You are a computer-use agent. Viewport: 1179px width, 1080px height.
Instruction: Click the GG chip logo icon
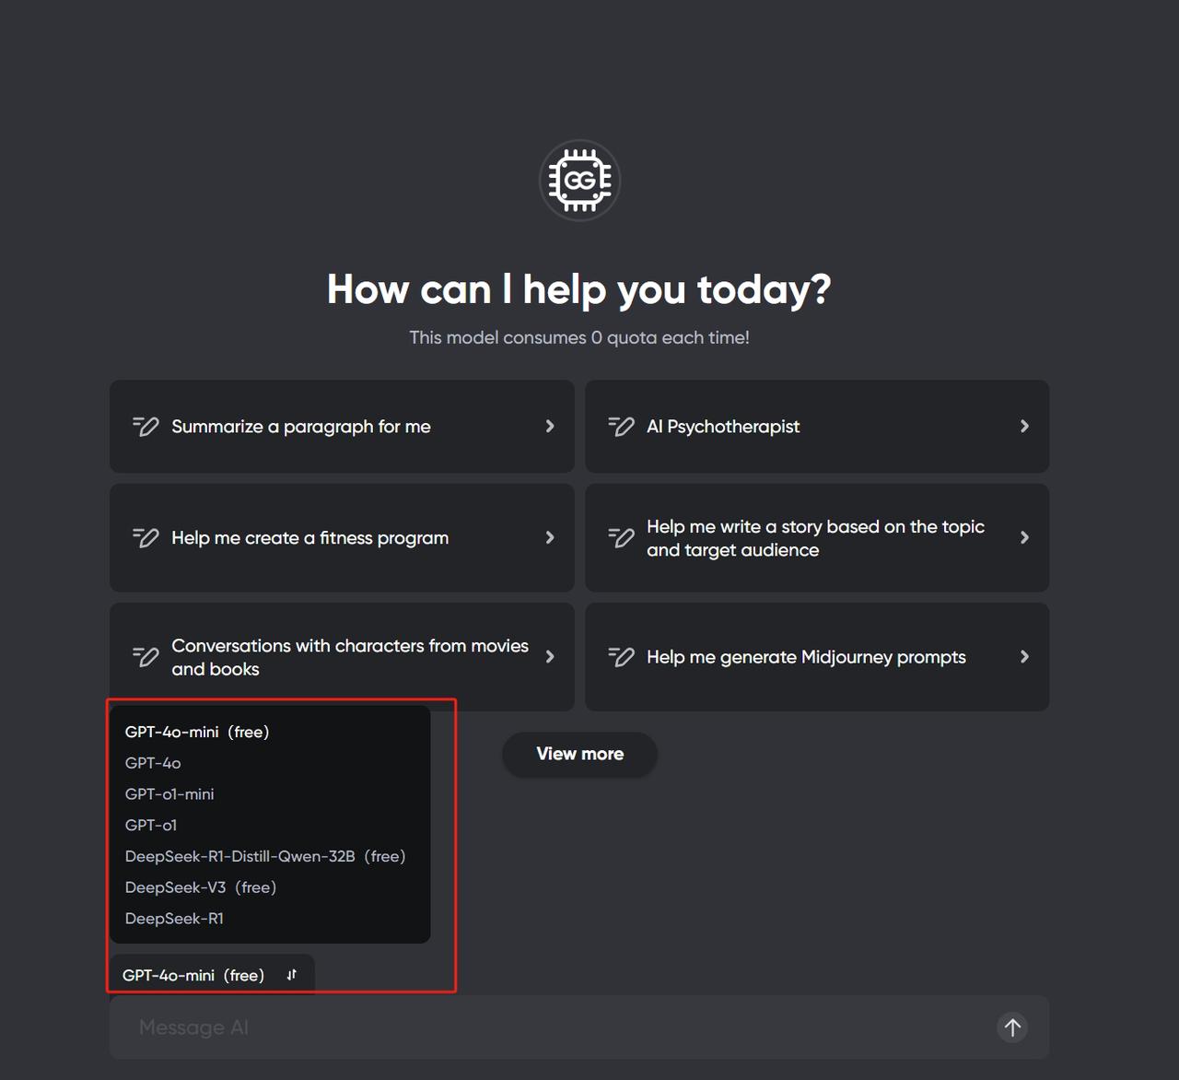click(x=579, y=181)
